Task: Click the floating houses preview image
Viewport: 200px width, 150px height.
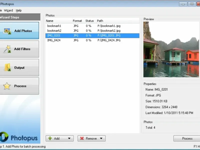Action: (x=171, y=49)
